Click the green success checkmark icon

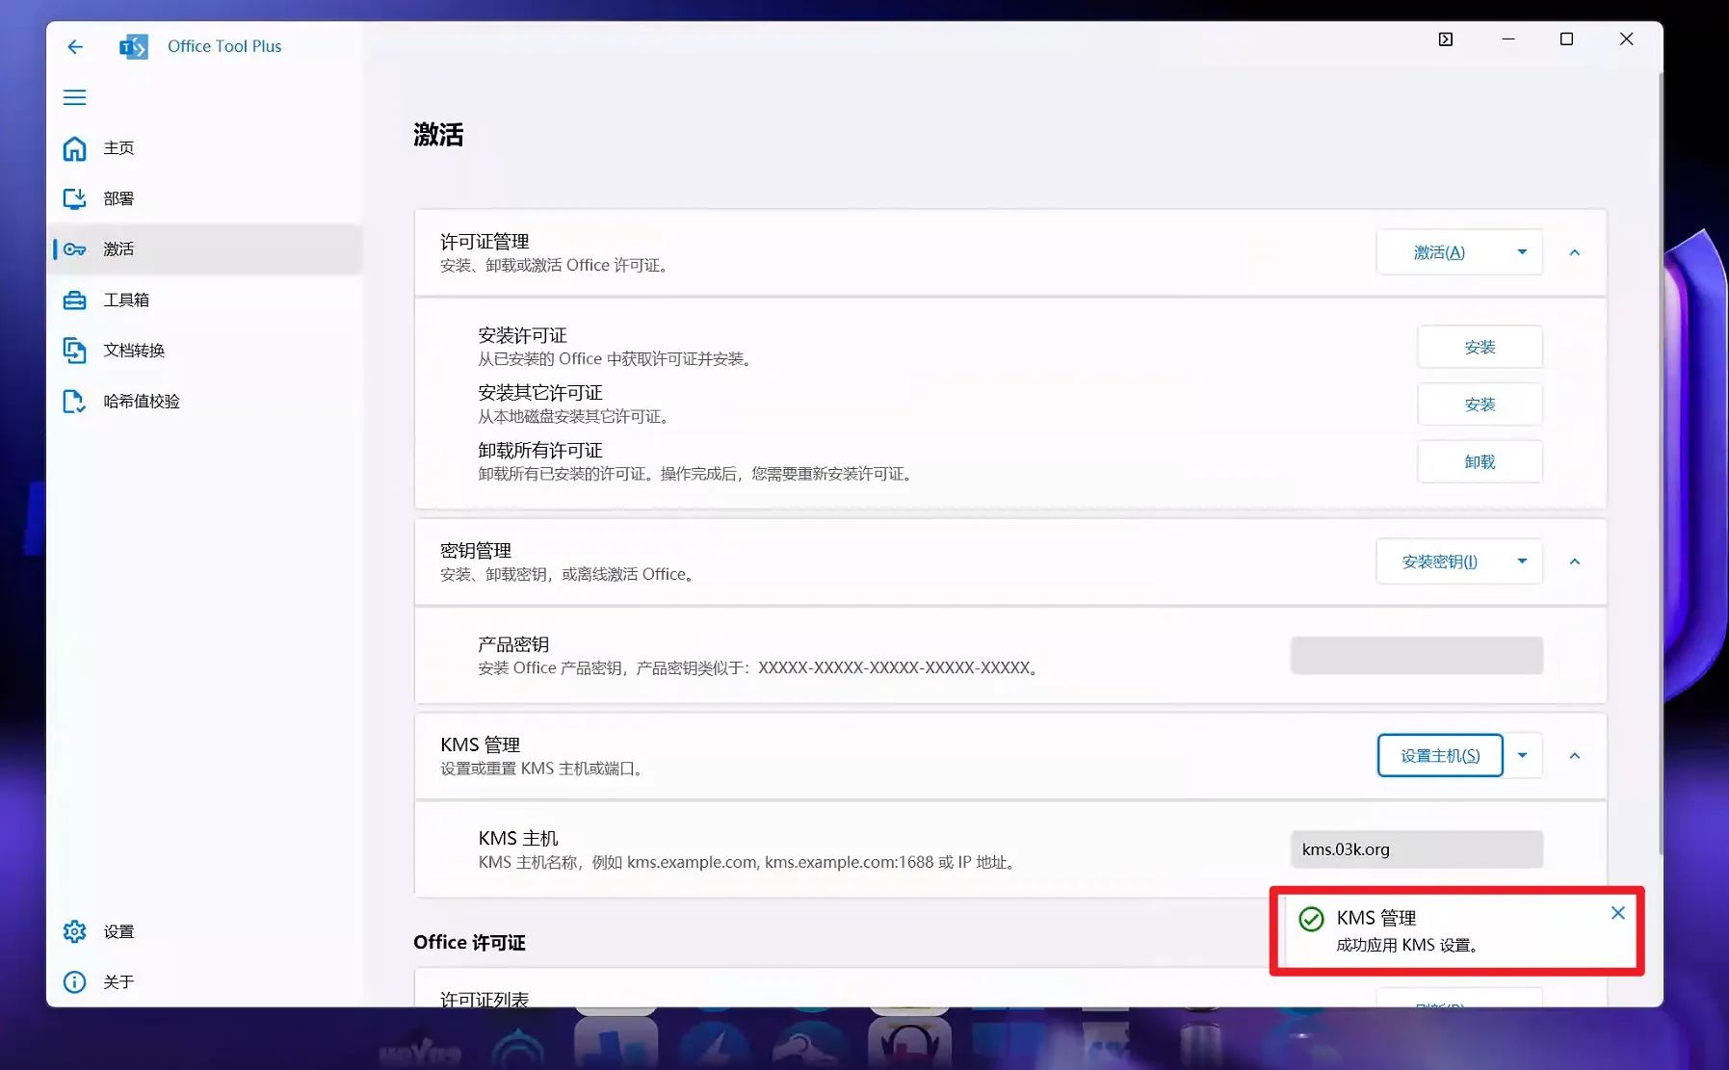(1311, 919)
